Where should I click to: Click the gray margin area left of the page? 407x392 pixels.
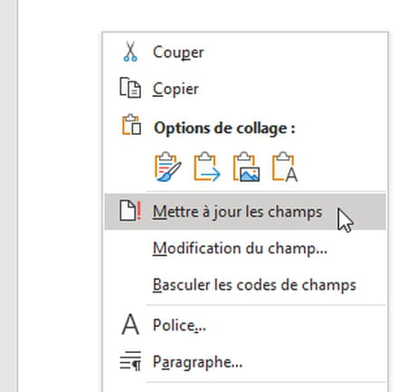click(x=8, y=196)
